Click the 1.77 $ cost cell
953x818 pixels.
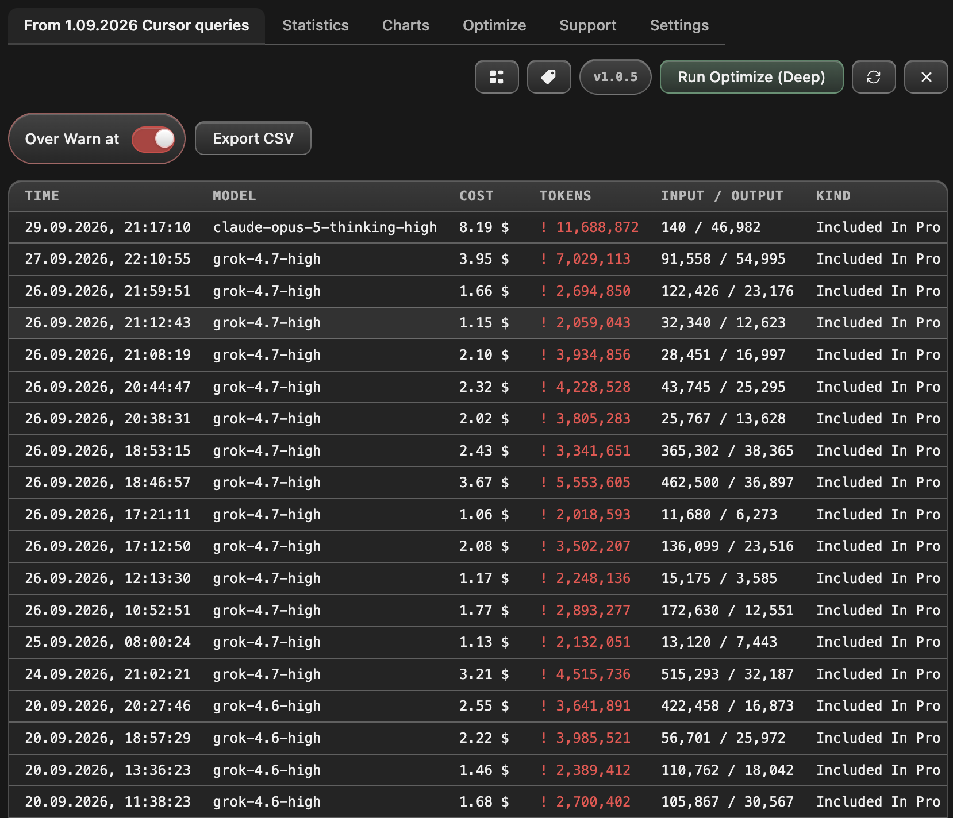(x=484, y=611)
